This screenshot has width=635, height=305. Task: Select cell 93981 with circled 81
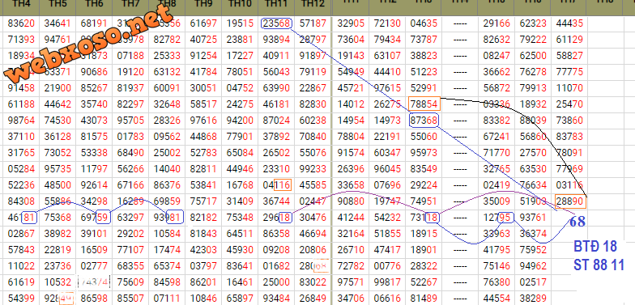[168, 218]
